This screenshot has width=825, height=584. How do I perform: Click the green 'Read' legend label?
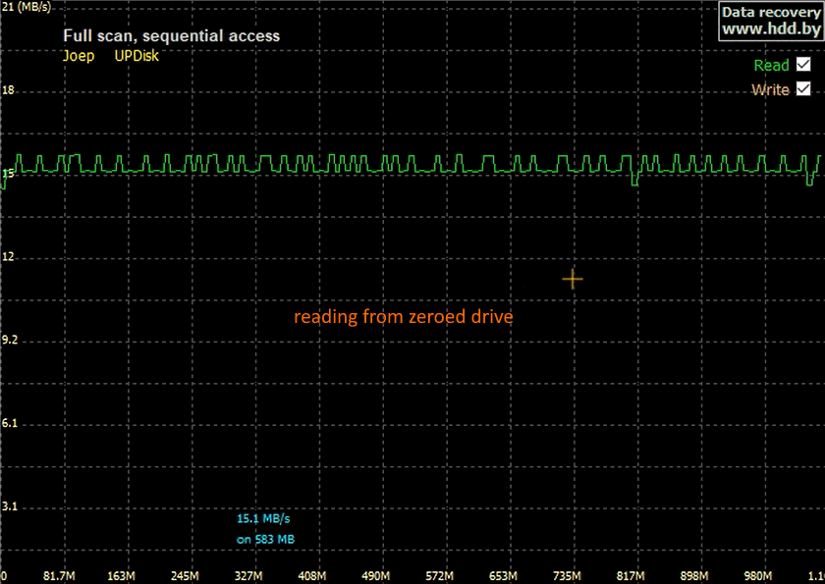(x=771, y=65)
